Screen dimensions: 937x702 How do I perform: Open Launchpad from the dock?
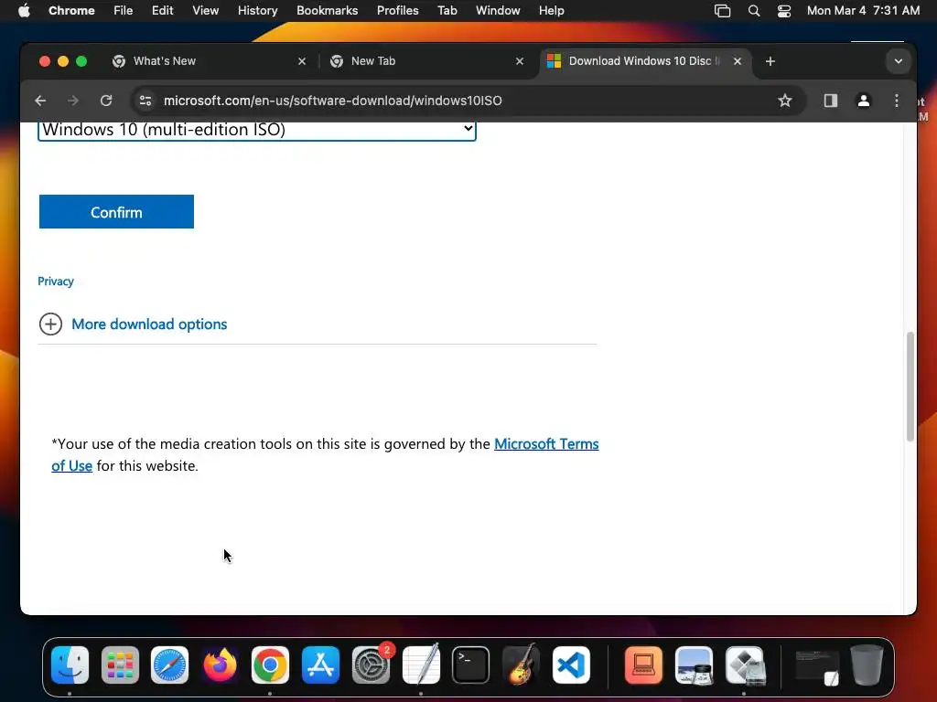pos(120,665)
